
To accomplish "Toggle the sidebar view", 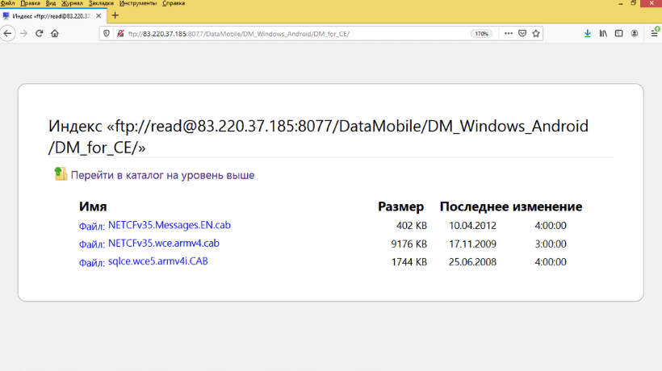I will coord(618,33).
